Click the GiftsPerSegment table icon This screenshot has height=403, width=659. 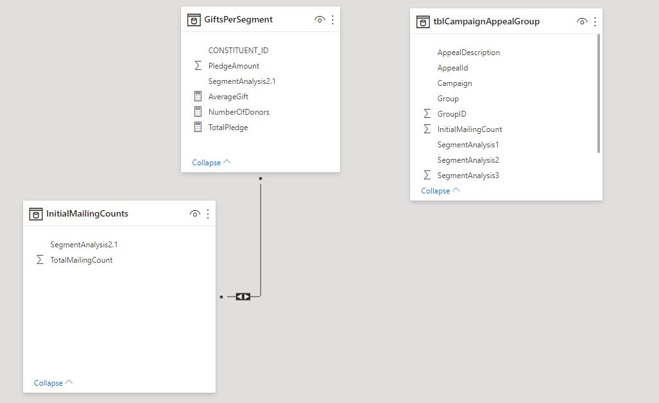click(194, 20)
